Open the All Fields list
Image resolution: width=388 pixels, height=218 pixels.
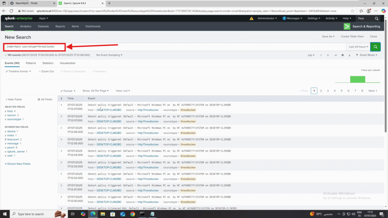click(45, 100)
